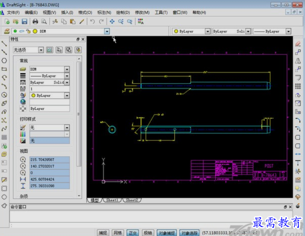
Task: Toggle the 正交 ortho mode
Action: [133, 233]
